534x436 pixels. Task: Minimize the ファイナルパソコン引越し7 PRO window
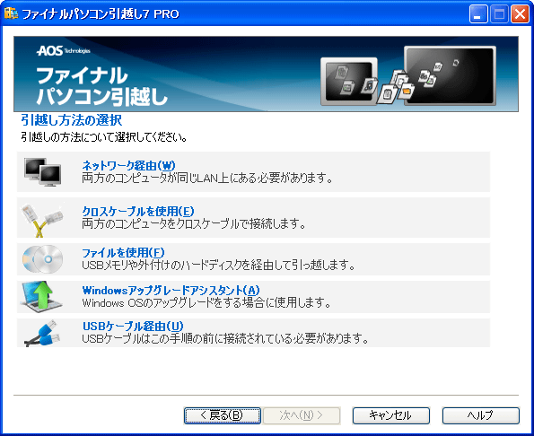[x=478, y=14]
